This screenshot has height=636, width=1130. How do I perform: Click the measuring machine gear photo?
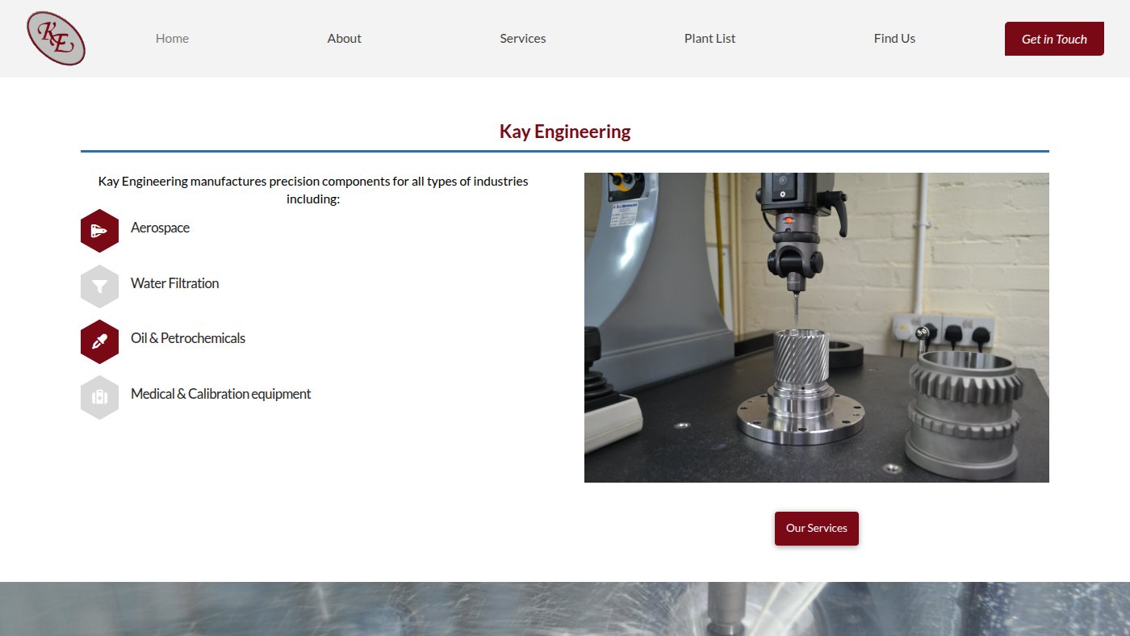(x=817, y=328)
